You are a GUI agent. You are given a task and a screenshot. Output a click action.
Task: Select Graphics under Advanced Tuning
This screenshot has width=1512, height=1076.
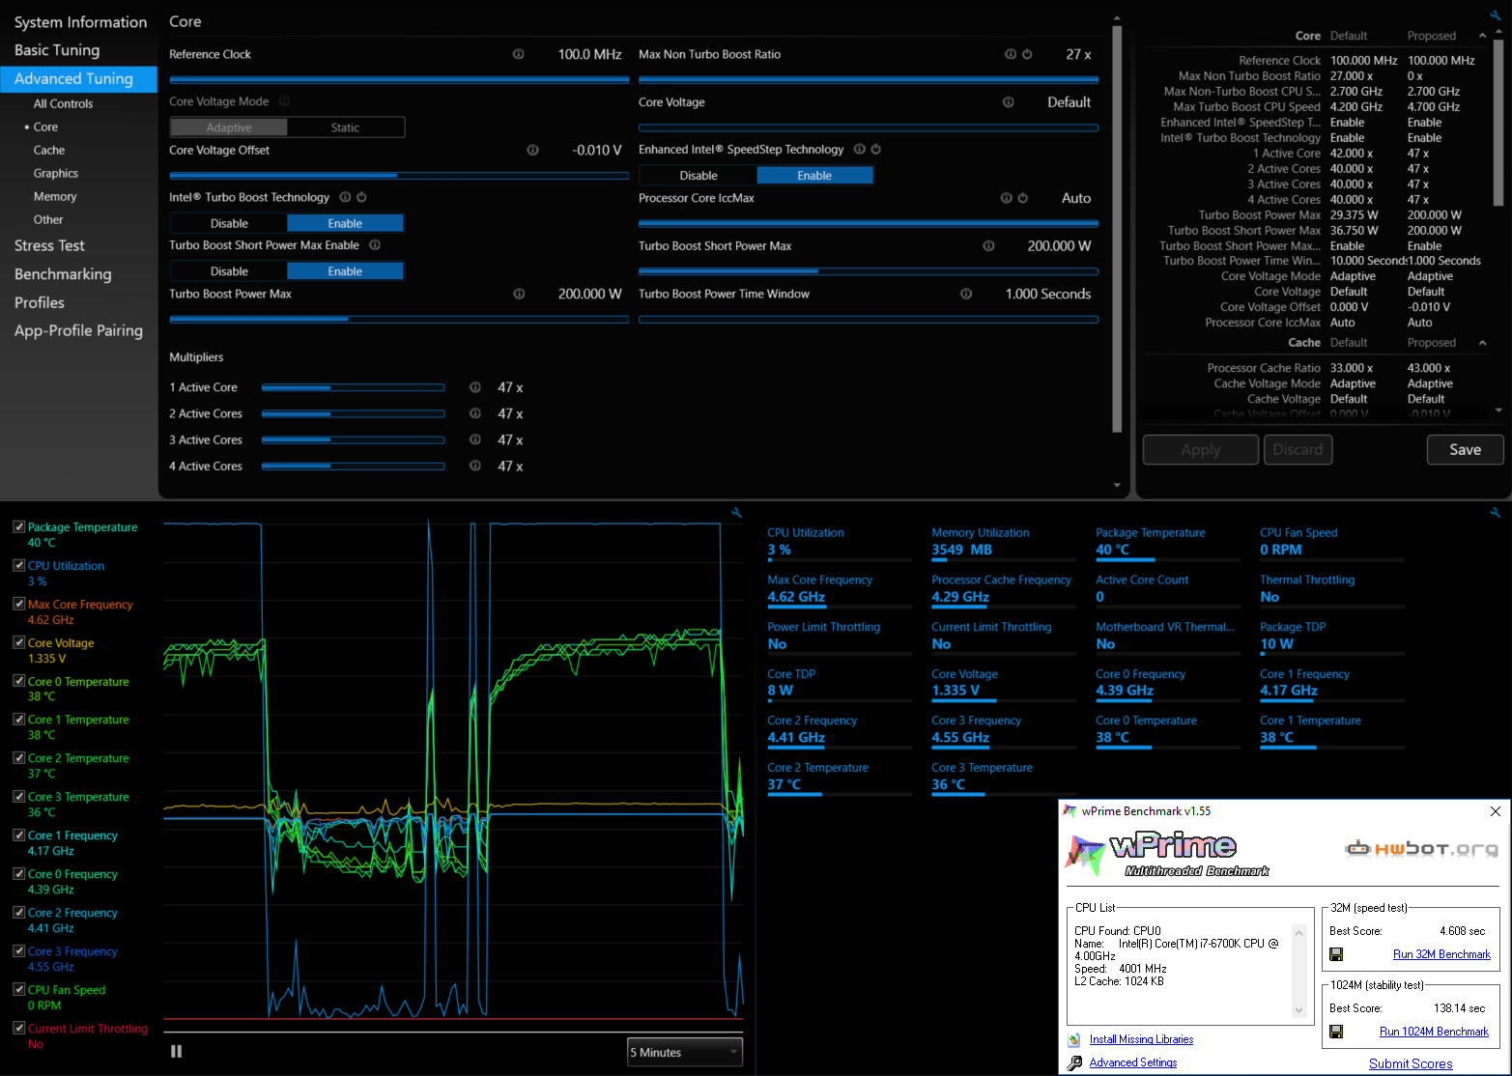[x=56, y=173]
